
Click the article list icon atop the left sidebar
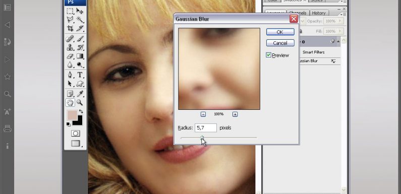pos(8,8)
